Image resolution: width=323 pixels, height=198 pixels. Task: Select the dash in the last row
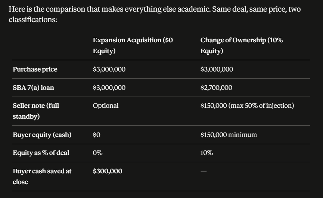click(x=203, y=171)
